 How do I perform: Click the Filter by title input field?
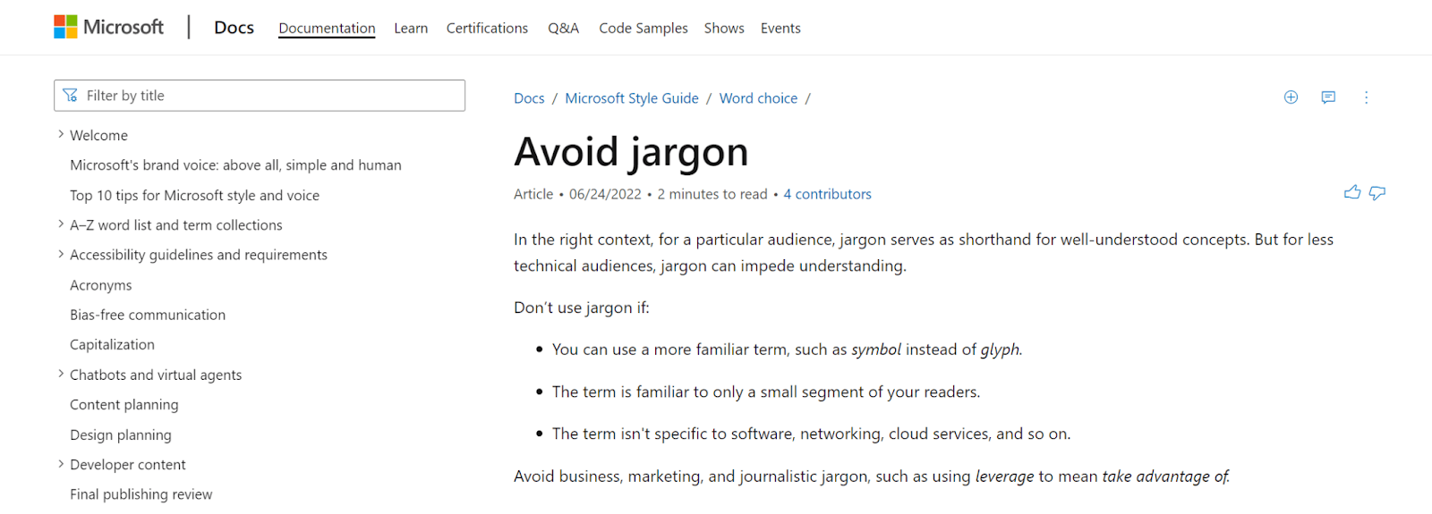tap(268, 96)
